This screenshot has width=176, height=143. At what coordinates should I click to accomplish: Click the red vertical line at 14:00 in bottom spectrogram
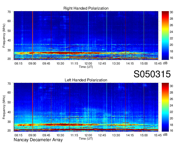point(125,107)
